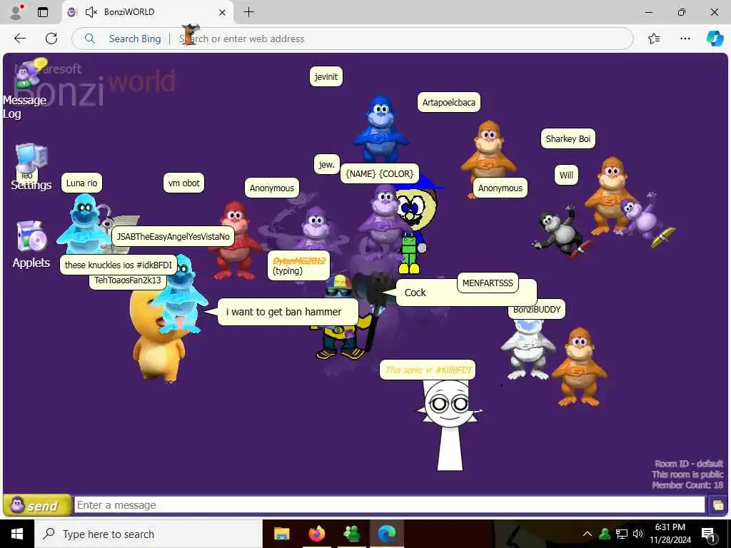Screen dimensions: 731x548
Task: Click the vm obot name tag
Action: coord(183,183)
